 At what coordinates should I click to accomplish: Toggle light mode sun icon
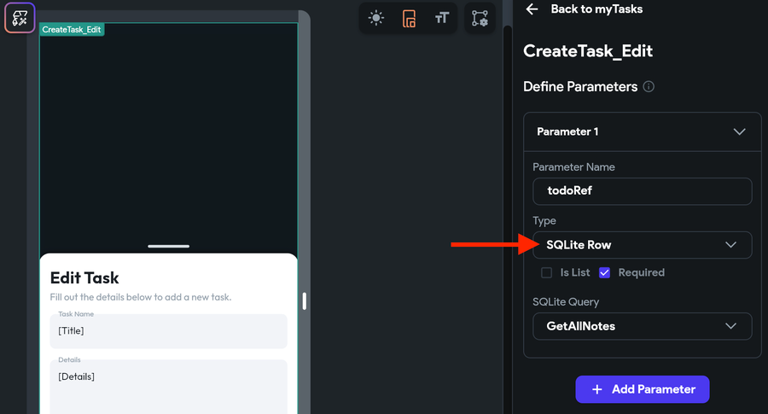(x=376, y=19)
